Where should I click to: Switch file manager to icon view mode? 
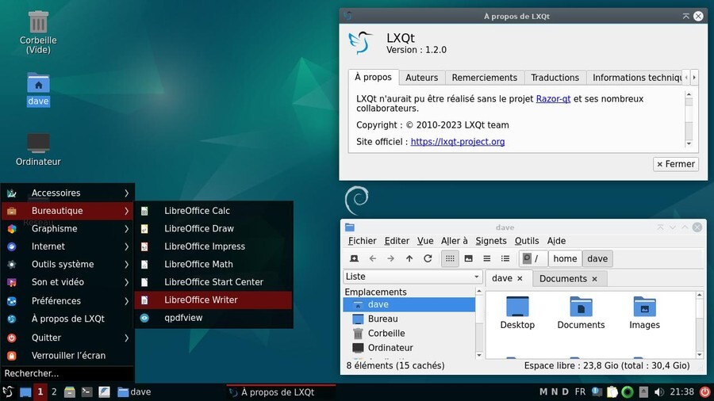[x=450, y=258]
